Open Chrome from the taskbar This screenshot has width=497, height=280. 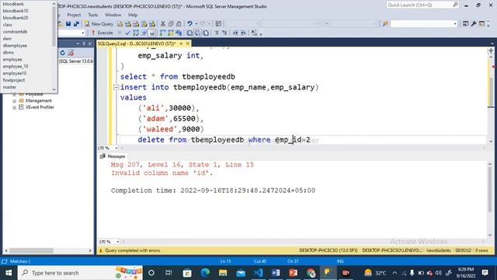tap(311, 273)
